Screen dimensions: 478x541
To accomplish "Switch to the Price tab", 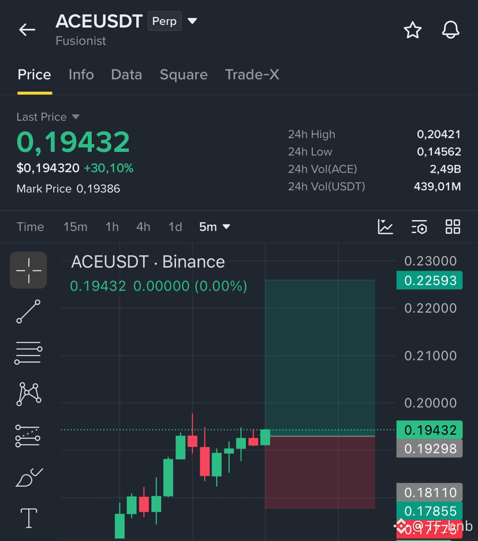I will 35,75.
